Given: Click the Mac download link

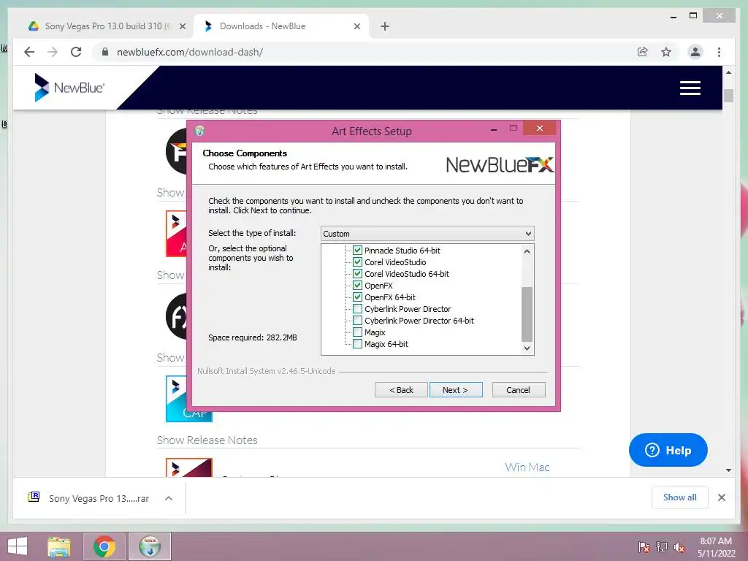Looking at the screenshot, I should (539, 467).
